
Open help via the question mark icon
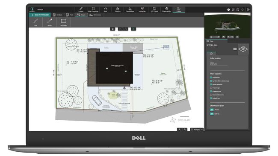[228, 9]
